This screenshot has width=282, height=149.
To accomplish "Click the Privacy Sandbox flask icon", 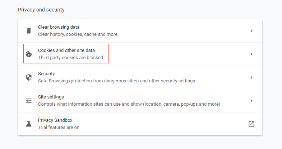I will 29,124.
